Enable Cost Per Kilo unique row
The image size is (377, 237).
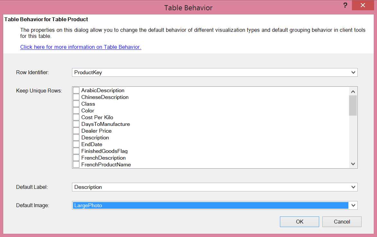(76, 117)
